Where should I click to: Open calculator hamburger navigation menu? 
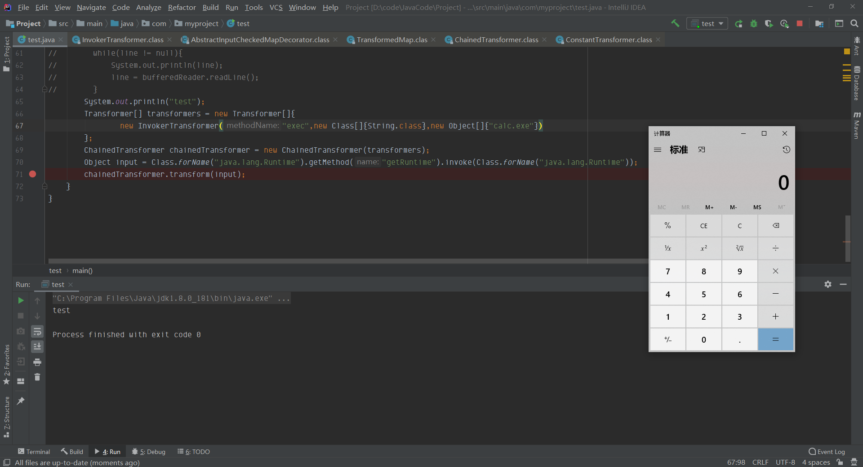[x=658, y=150]
